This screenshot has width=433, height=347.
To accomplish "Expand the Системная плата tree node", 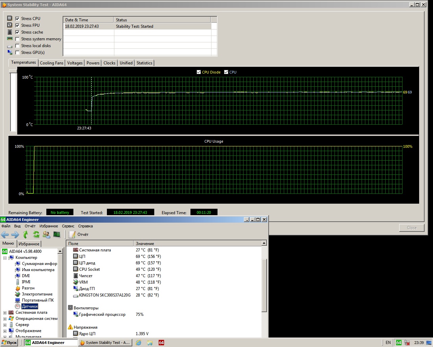I will [5, 313].
